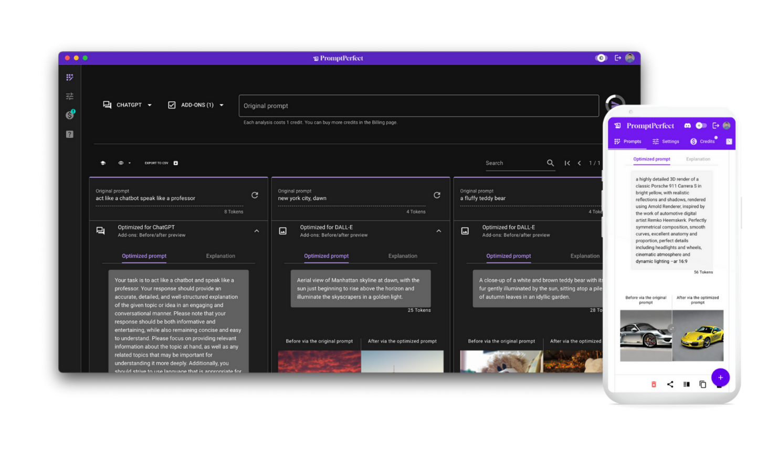
Task: Open the ADD-ONS dropdown menu
Action: click(x=222, y=105)
